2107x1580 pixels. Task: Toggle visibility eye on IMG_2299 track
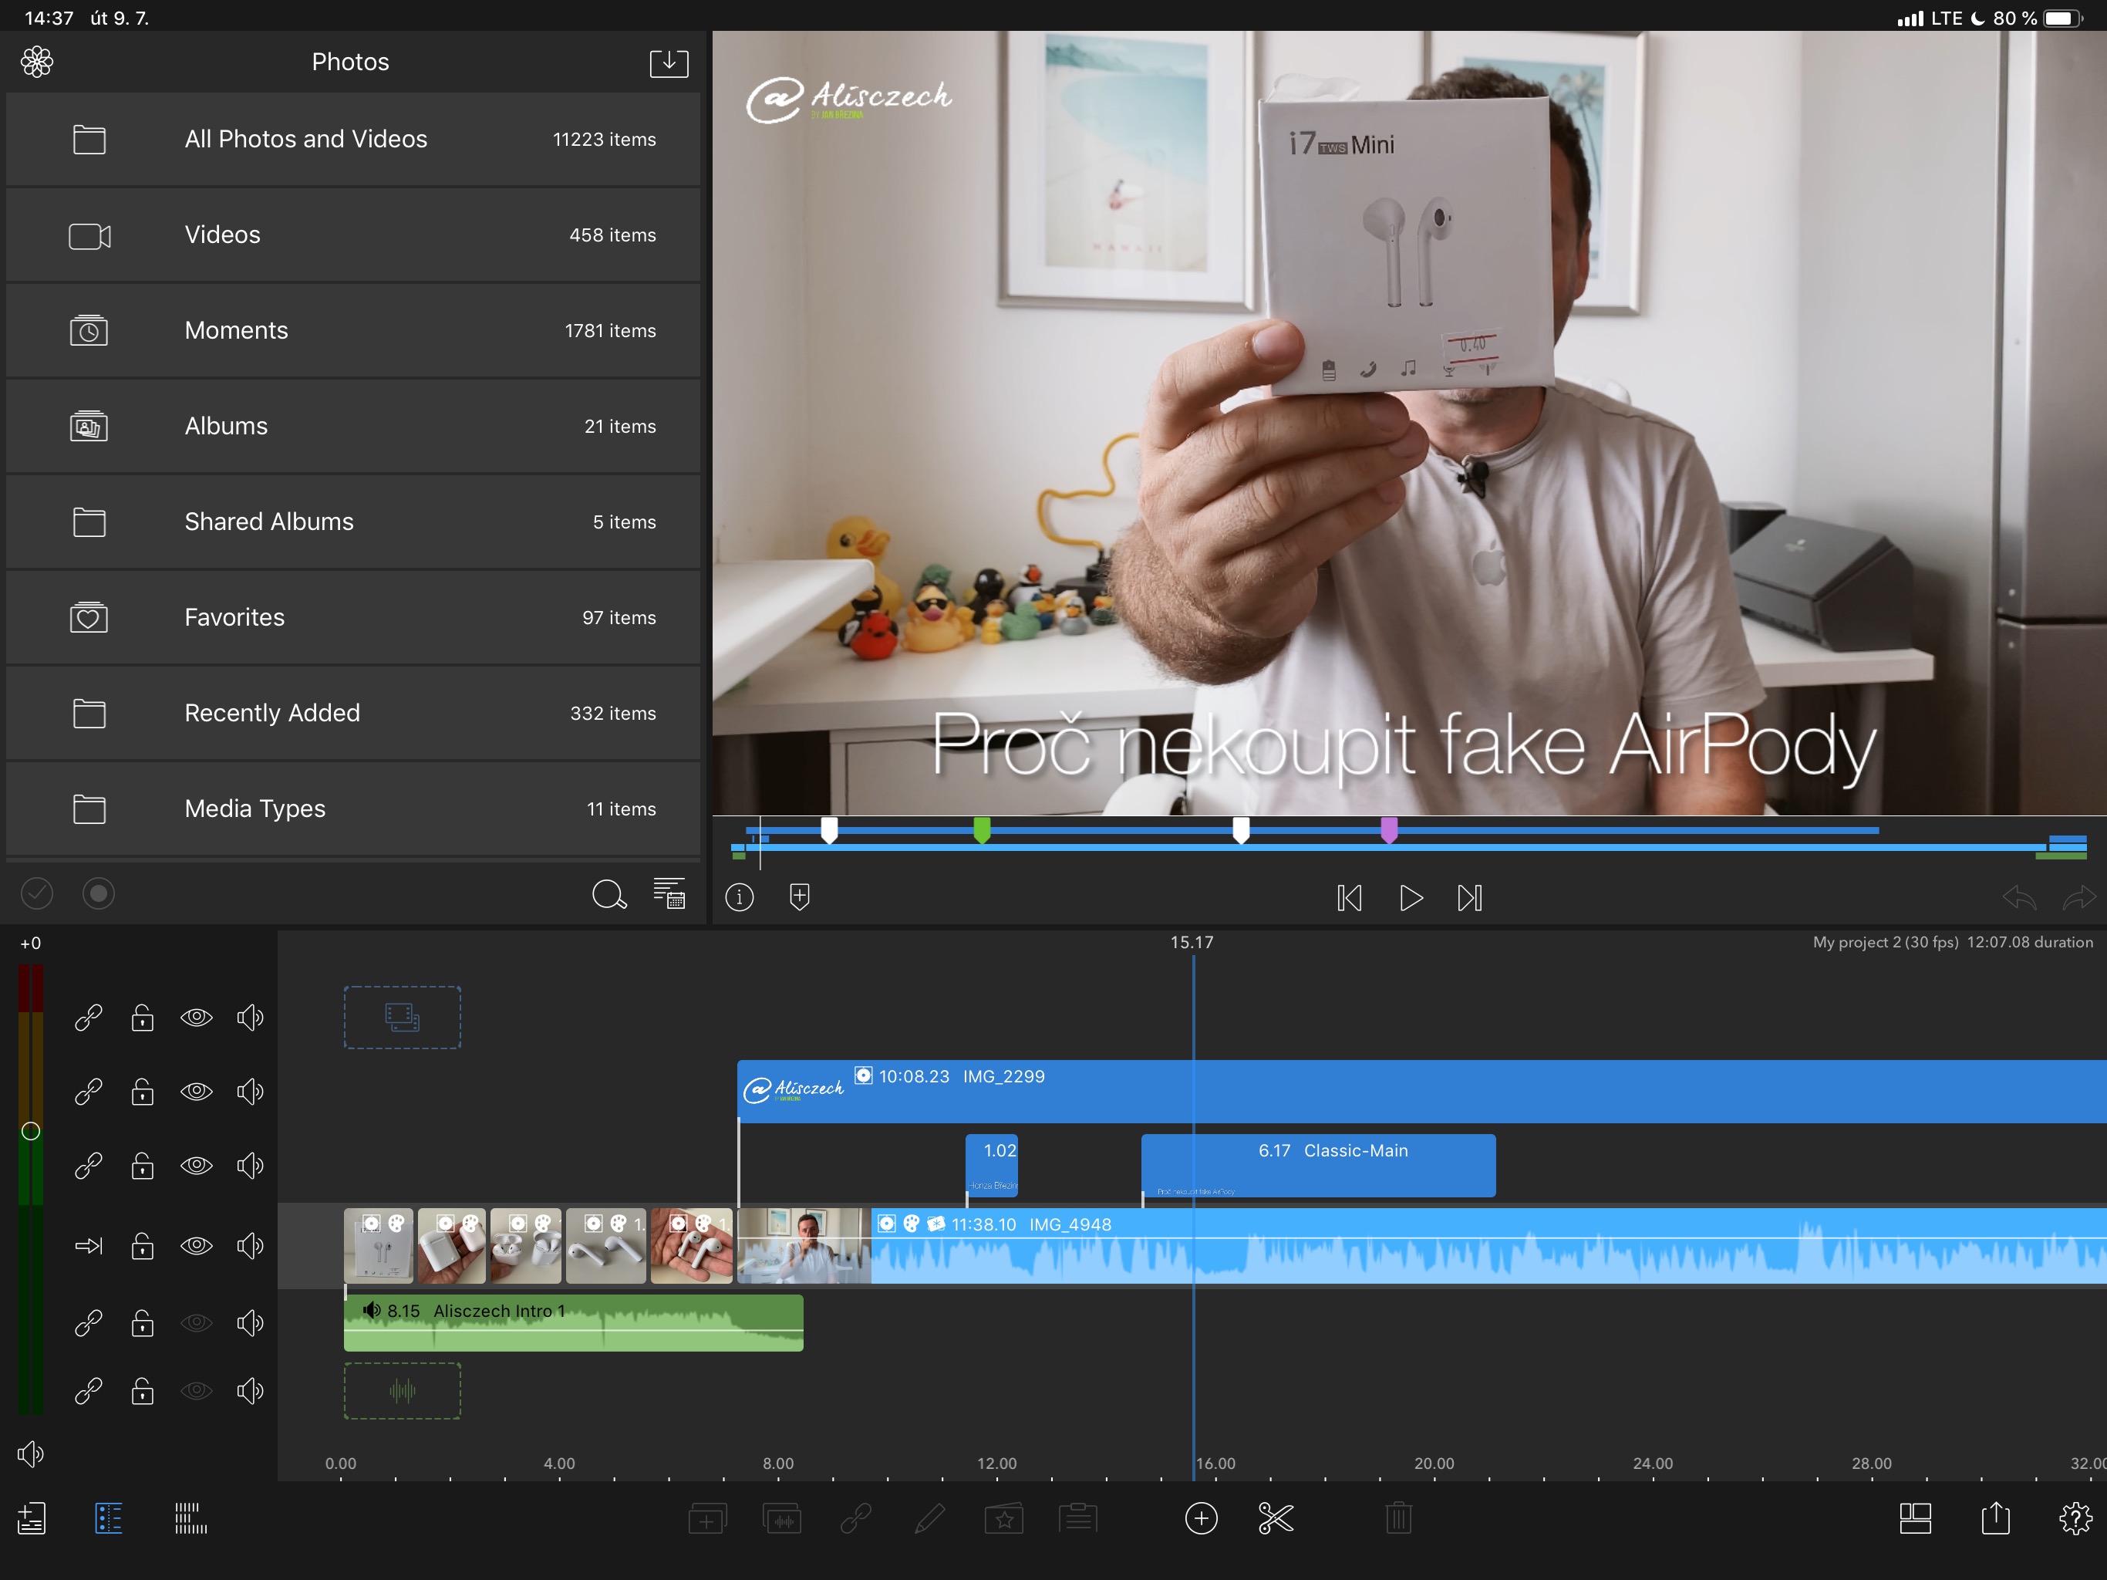click(196, 1091)
